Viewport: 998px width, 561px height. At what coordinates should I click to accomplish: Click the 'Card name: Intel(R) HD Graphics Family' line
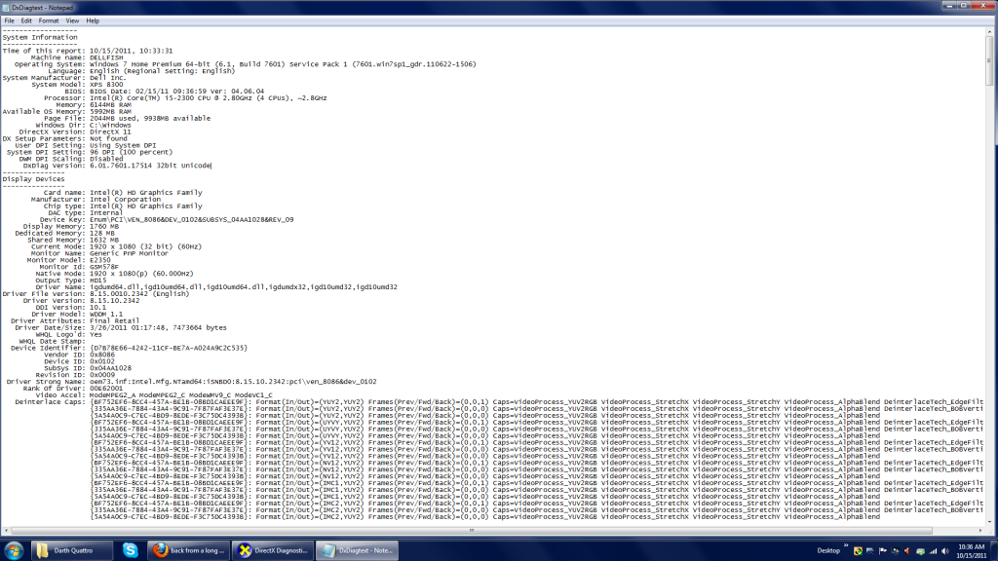123,193
